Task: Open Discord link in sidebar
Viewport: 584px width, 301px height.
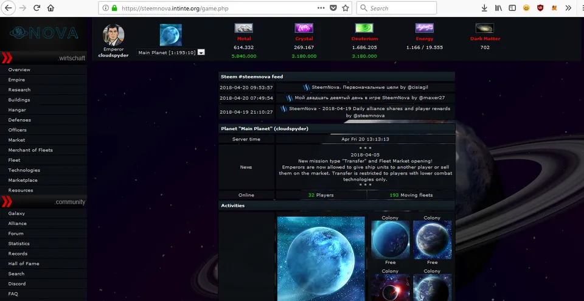Action: (17, 284)
